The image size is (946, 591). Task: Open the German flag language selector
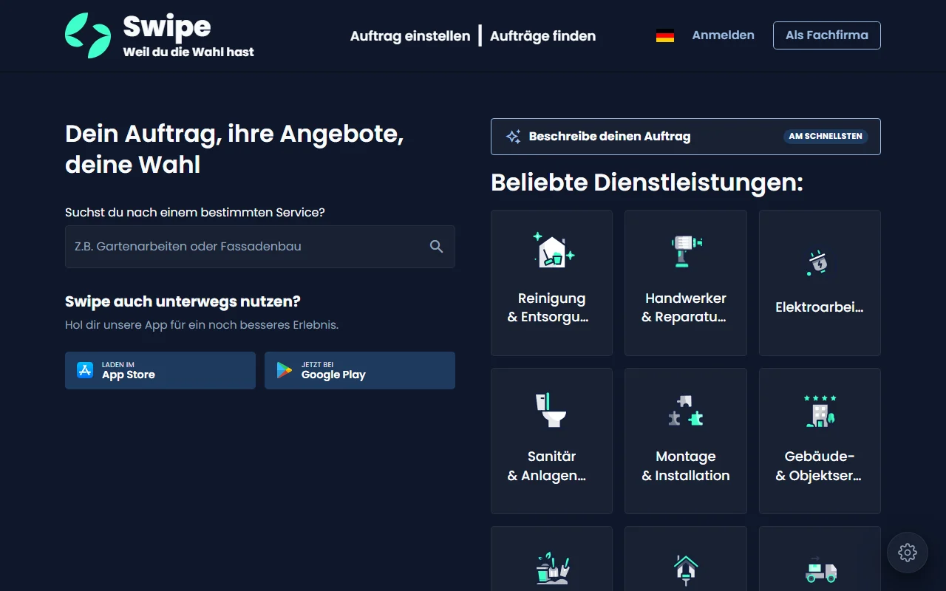(x=665, y=35)
